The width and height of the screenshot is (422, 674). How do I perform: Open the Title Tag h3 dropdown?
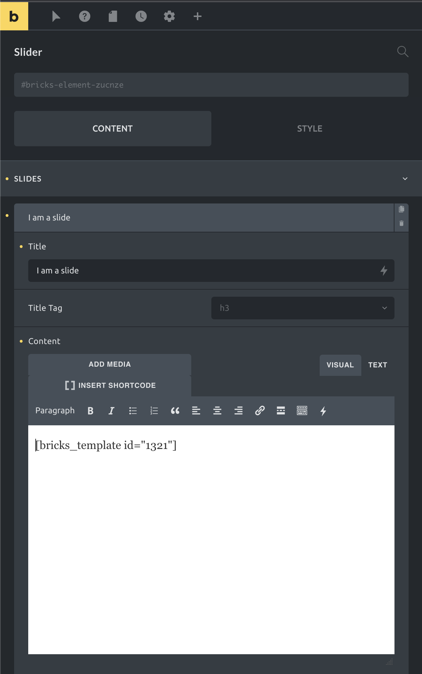click(x=303, y=308)
